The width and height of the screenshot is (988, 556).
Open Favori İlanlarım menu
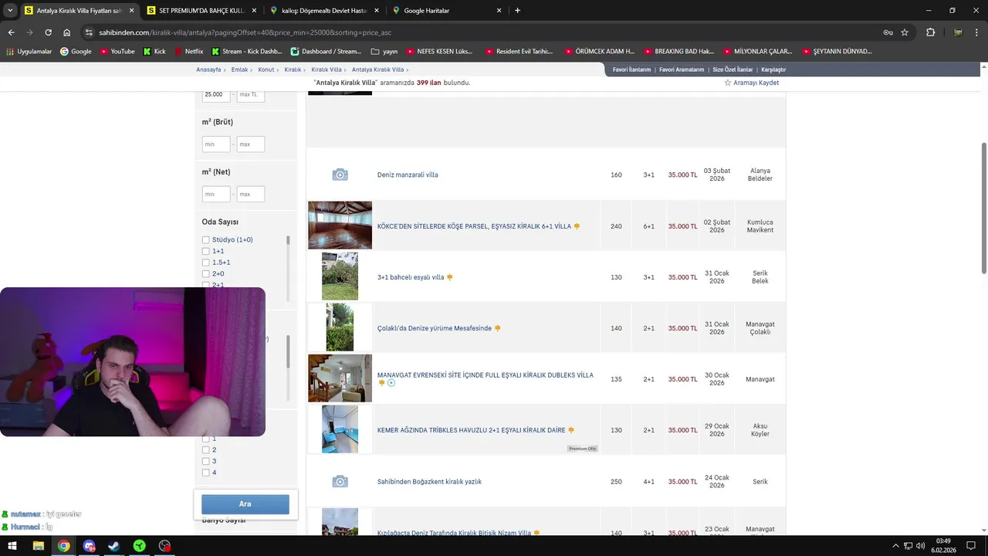[x=631, y=69]
